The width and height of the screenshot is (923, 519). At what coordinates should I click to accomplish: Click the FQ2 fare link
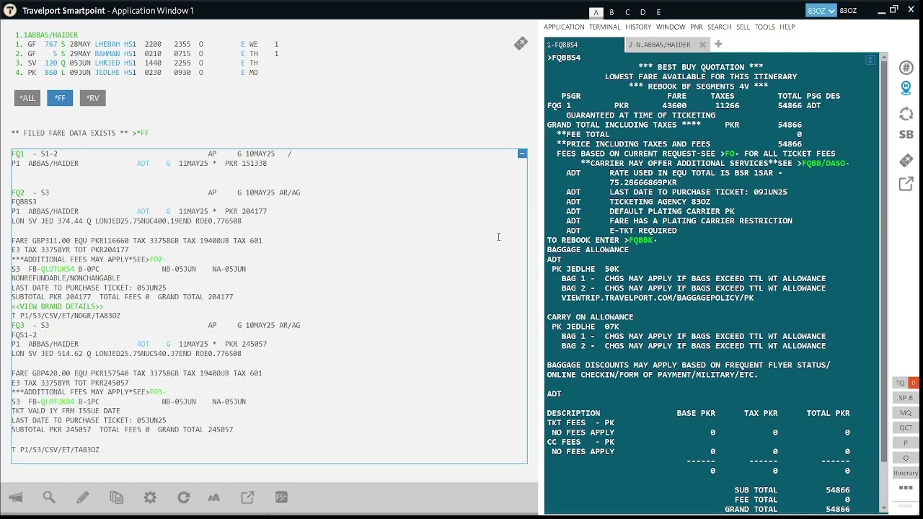[18, 192]
